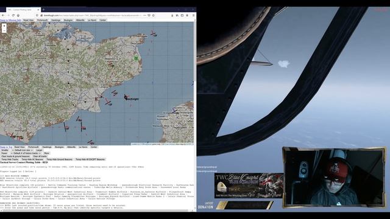Follow the Jump to Mission Info link
390x219 pixels.
pyautogui.click(x=11, y=20)
